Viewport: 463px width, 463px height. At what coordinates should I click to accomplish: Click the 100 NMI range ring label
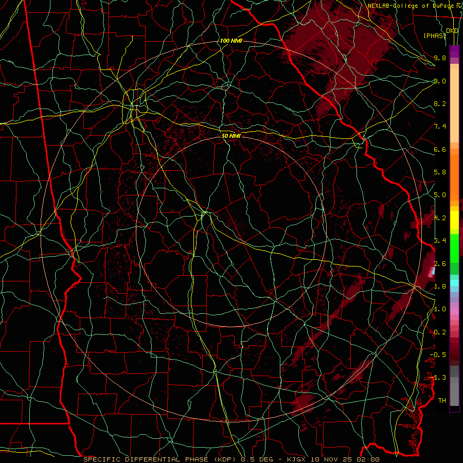(x=231, y=41)
